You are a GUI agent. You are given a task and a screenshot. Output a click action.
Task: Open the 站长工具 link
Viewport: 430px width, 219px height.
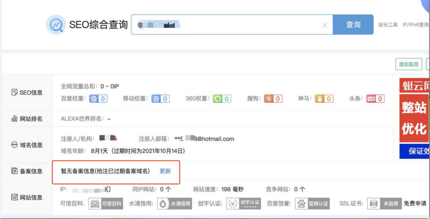coord(388,25)
